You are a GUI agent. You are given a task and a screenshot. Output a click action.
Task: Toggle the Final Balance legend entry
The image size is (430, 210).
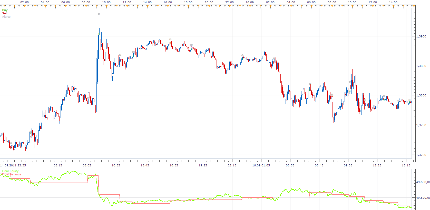point(12,174)
